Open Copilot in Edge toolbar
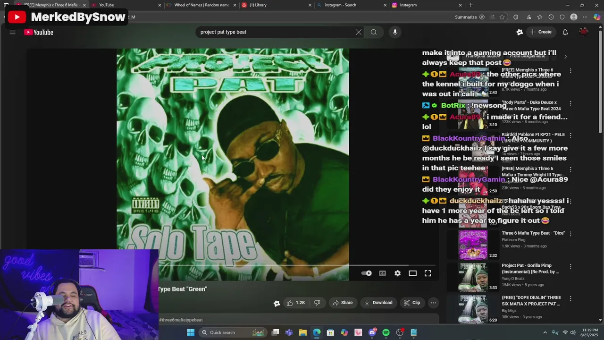This screenshot has width=604, height=340. coord(597,17)
